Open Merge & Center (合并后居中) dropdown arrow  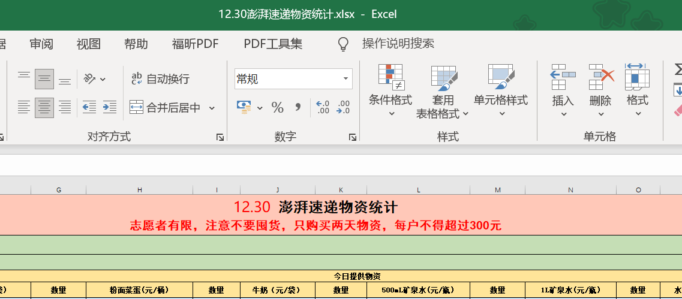pyautogui.click(x=212, y=108)
